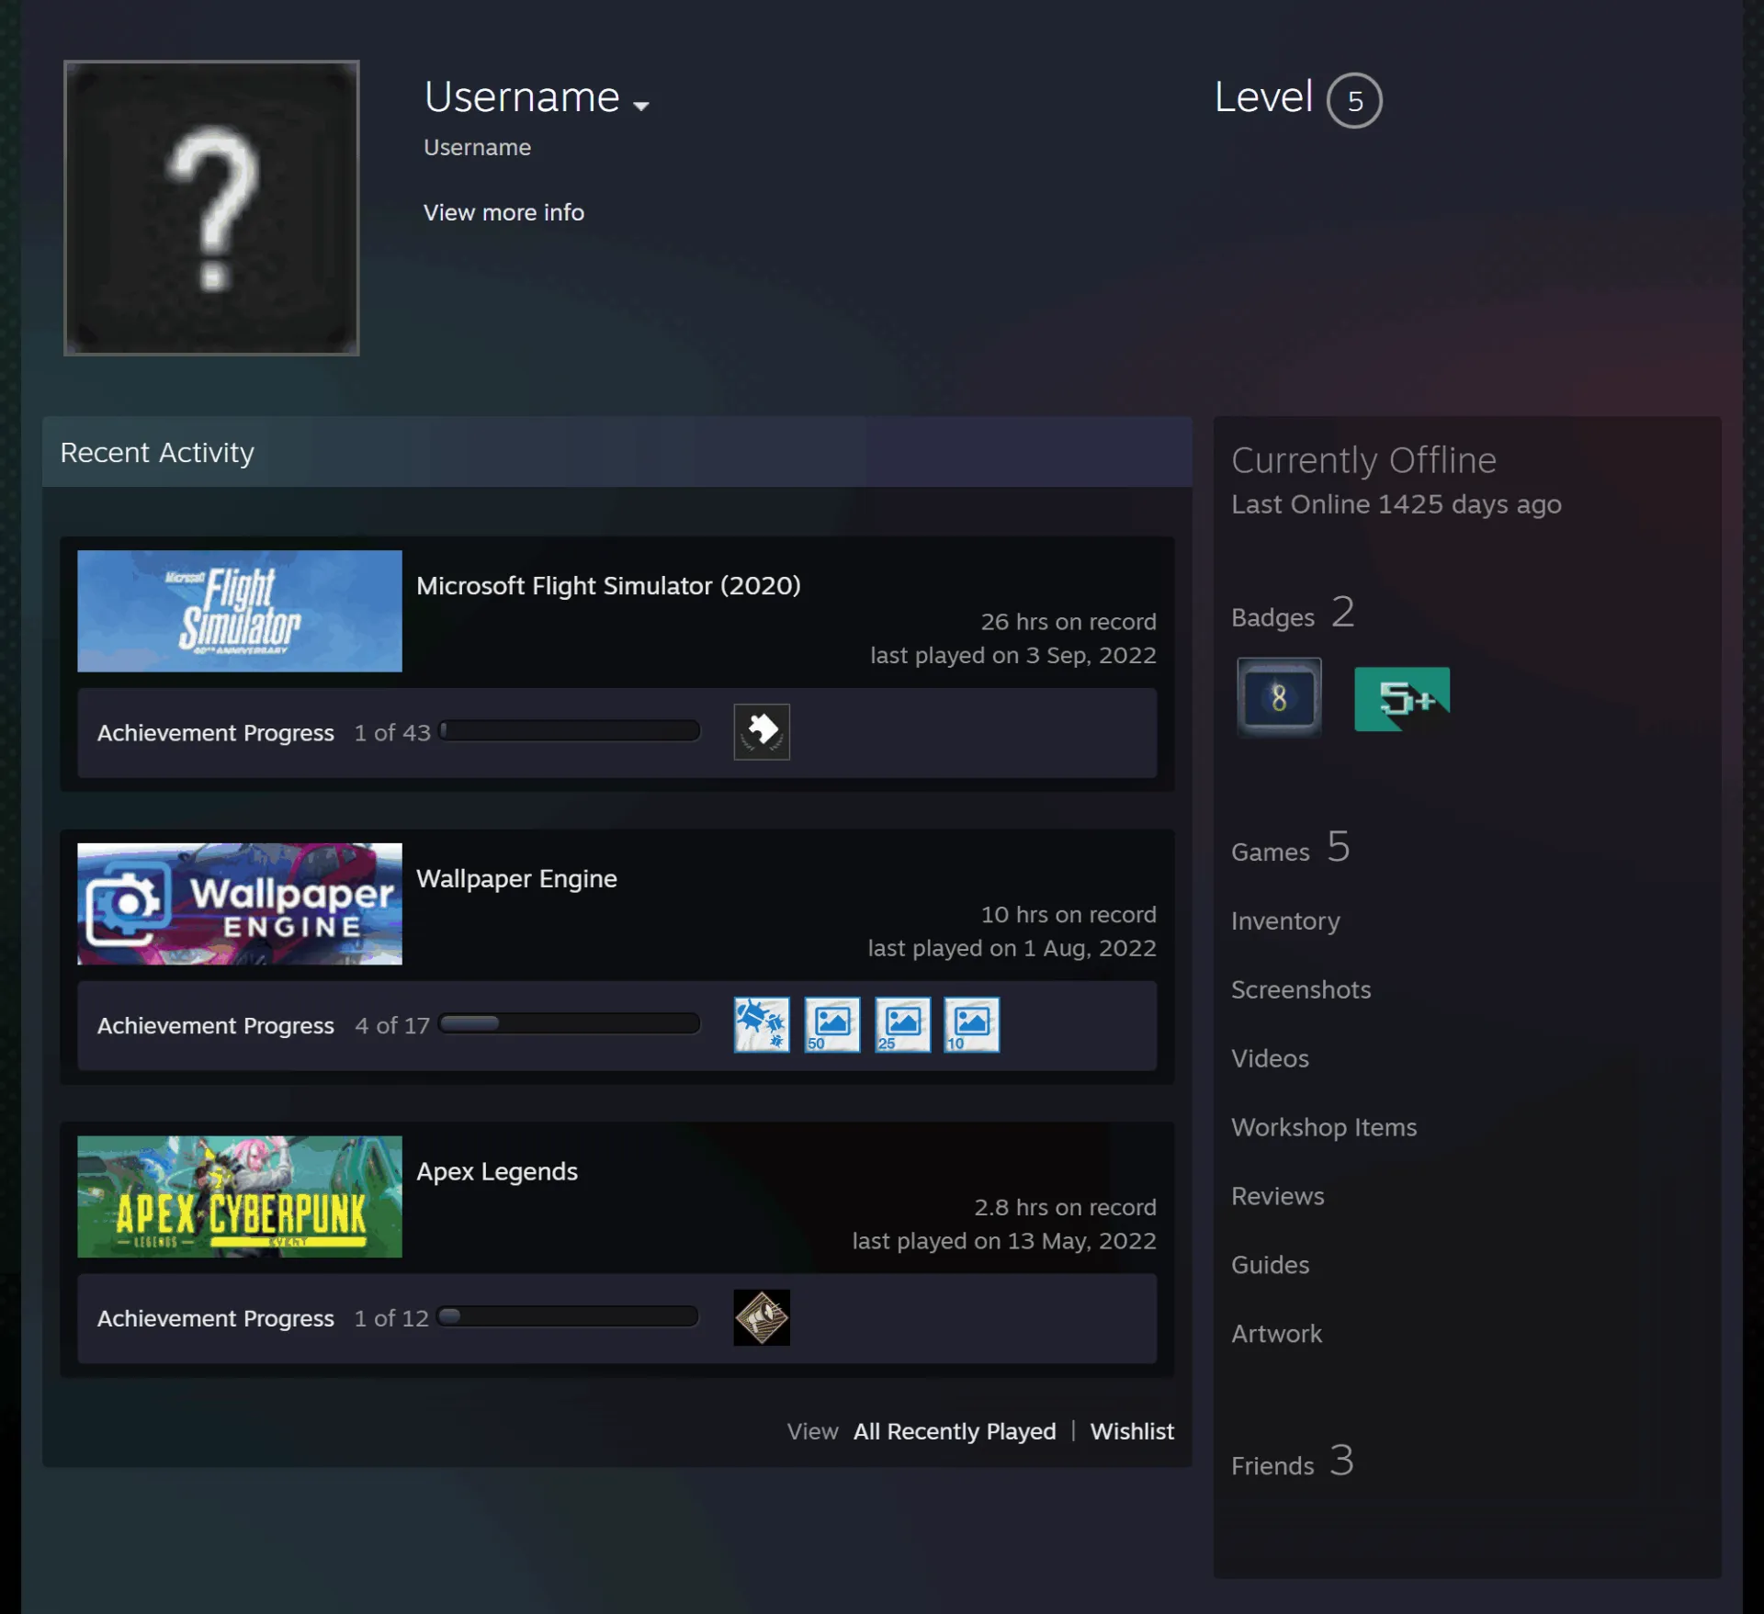1764x1614 pixels.
Task: Open Wallpaper Engine Achievement Progress 4 of 17
Action: pos(264,1025)
